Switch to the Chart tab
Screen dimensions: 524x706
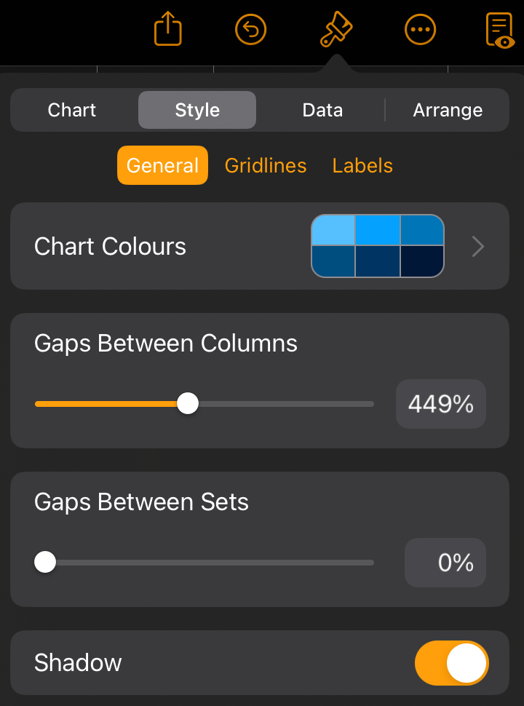[72, 110]
